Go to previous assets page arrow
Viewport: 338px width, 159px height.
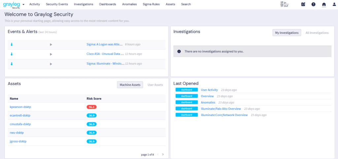click(158, 154)
